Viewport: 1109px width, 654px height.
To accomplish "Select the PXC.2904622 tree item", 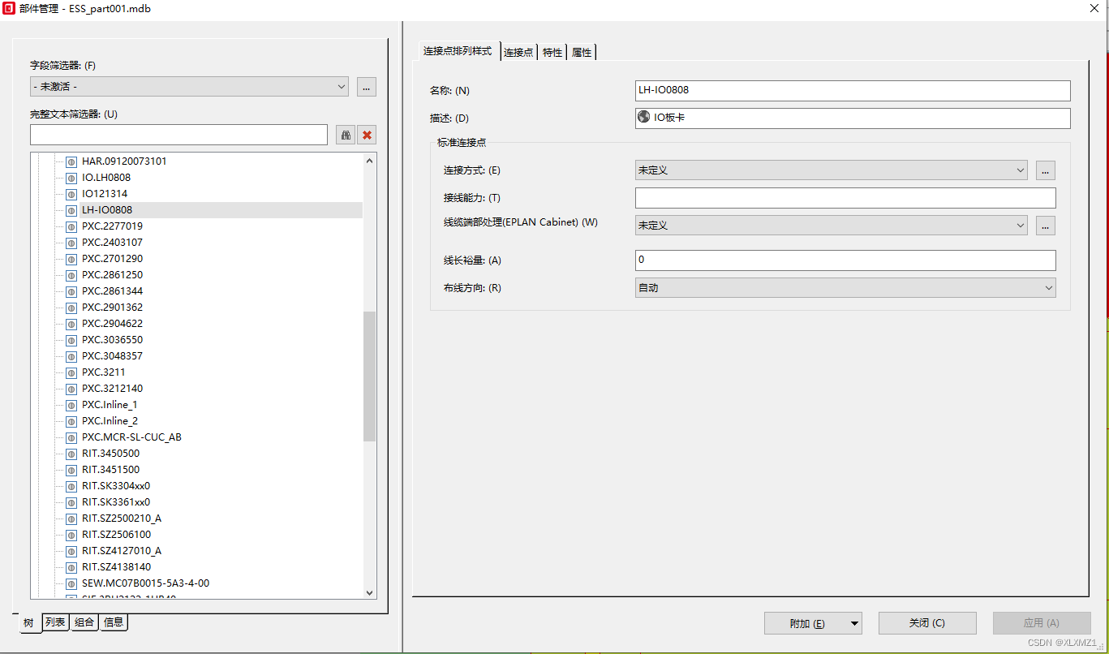I will [x=112, y=324].
